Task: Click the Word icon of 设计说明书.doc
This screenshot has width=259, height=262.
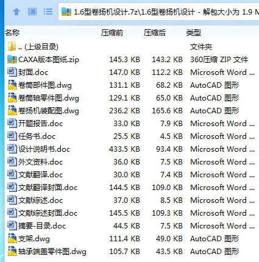Action: (12, 149)
